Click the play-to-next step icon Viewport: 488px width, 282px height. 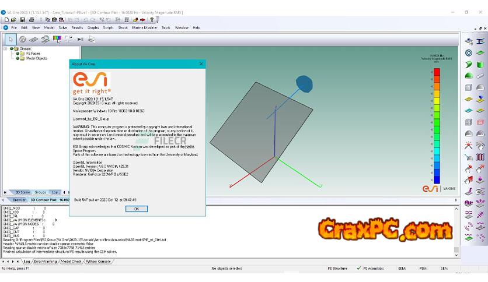point(80,39)
